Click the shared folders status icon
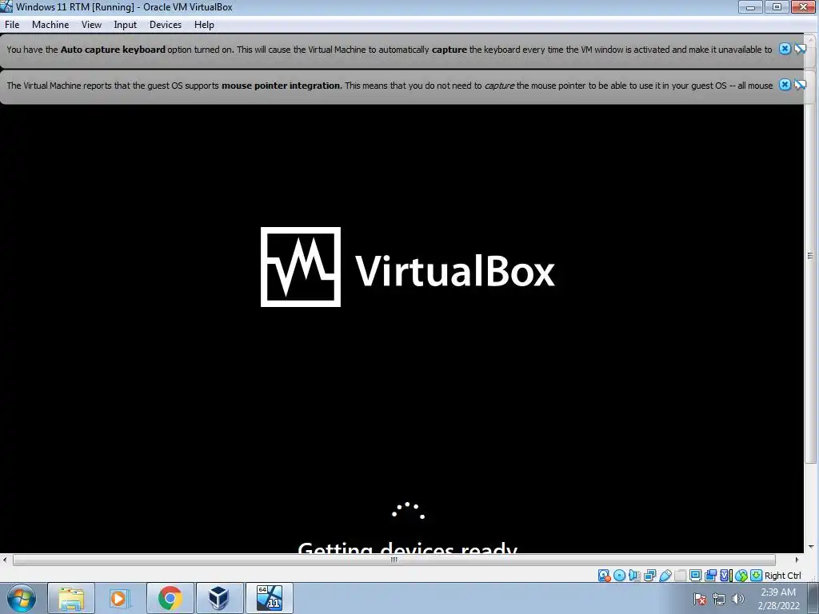 tap(680, 576)
